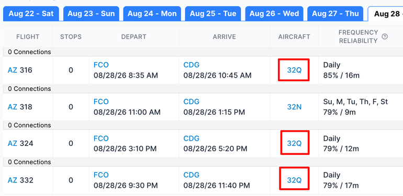Image resolution: width=403 pixels, height=196 pixels.
Task: Open the CDG arrival link for the 1:15 PM flight
Action: pyautogui.click(x=191, y=102)
